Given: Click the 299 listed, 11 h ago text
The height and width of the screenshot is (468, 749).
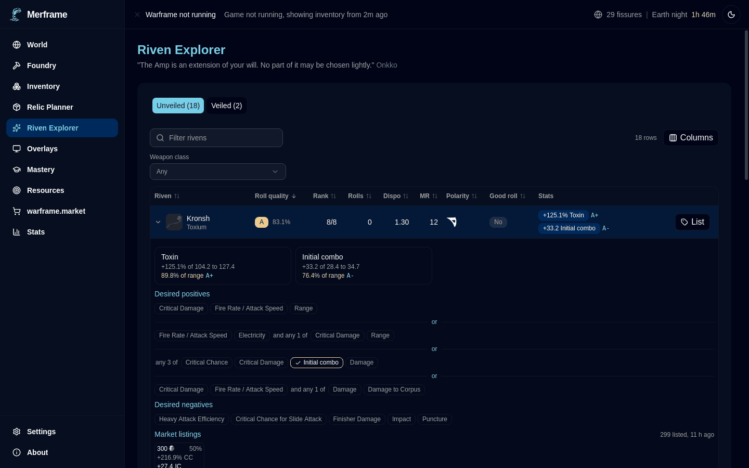Looking at the screenshot, I should click(x=687, y=435).
